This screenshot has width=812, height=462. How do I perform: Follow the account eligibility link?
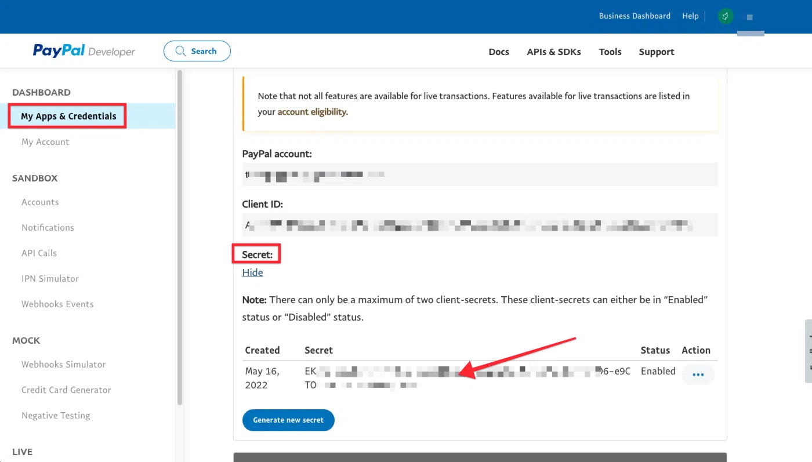(x=312, y=112)
